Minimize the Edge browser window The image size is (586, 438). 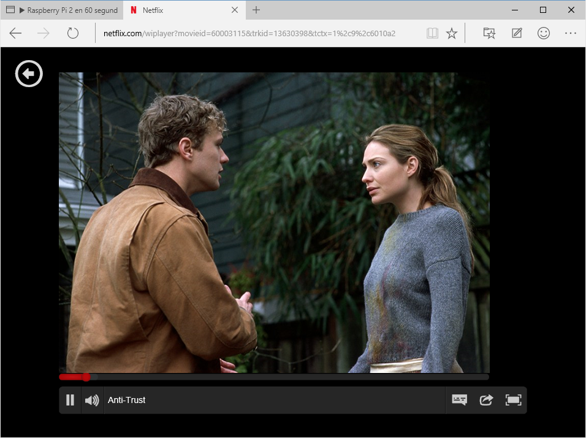(x=515, y=10)
